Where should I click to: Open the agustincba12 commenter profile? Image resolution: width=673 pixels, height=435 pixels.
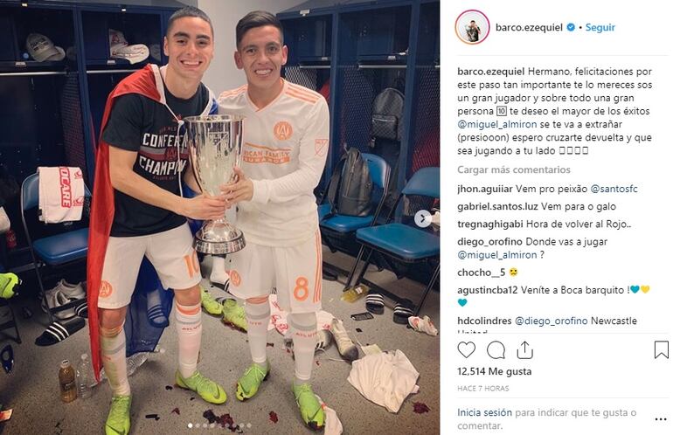488,290
